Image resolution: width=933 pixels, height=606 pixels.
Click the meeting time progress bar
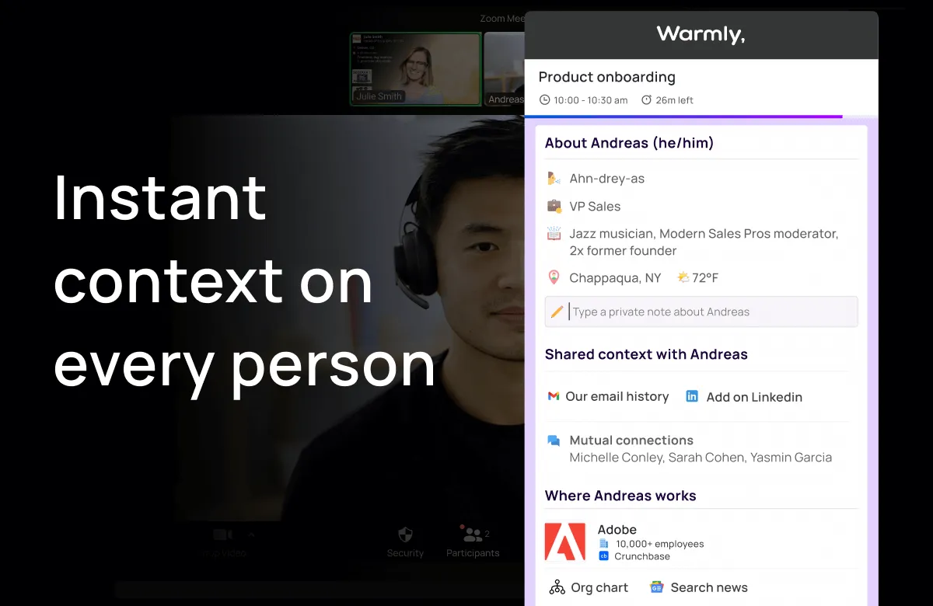(x=701, y=117)
